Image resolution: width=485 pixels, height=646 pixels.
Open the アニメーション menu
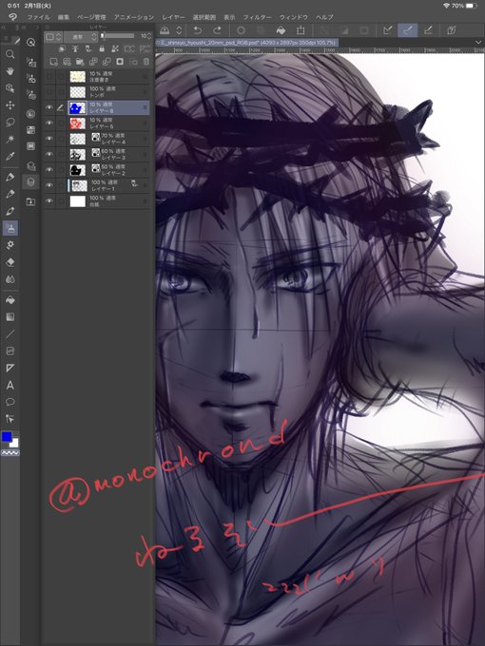[134, 17]
